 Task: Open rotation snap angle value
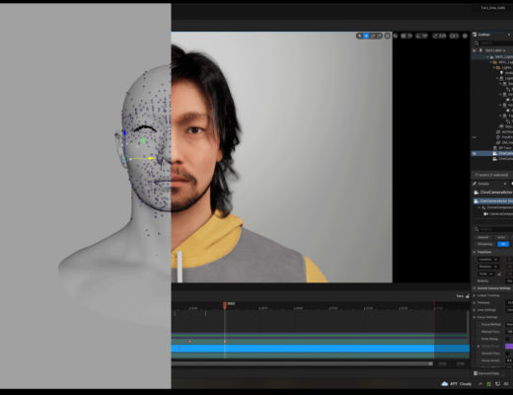click(x=424, y=36)
